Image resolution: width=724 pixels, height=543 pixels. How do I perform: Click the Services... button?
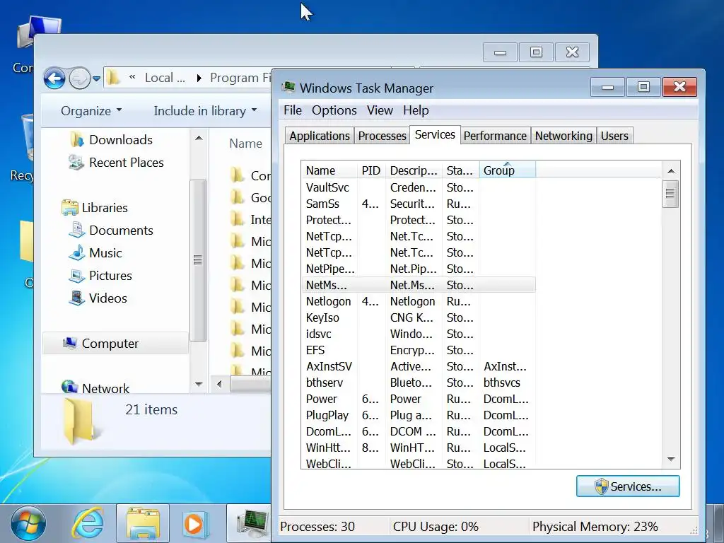[x=628, y=486]
